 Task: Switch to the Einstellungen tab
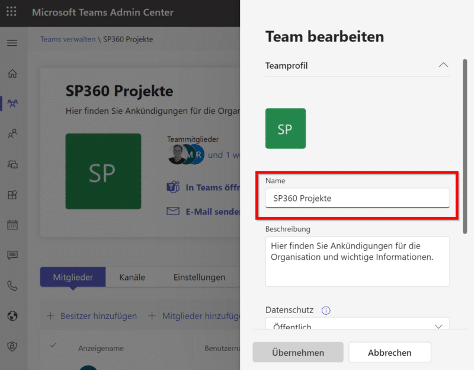[x=200, y=277]
